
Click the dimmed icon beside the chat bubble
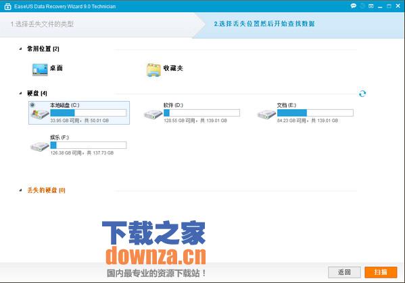[362, 6]
